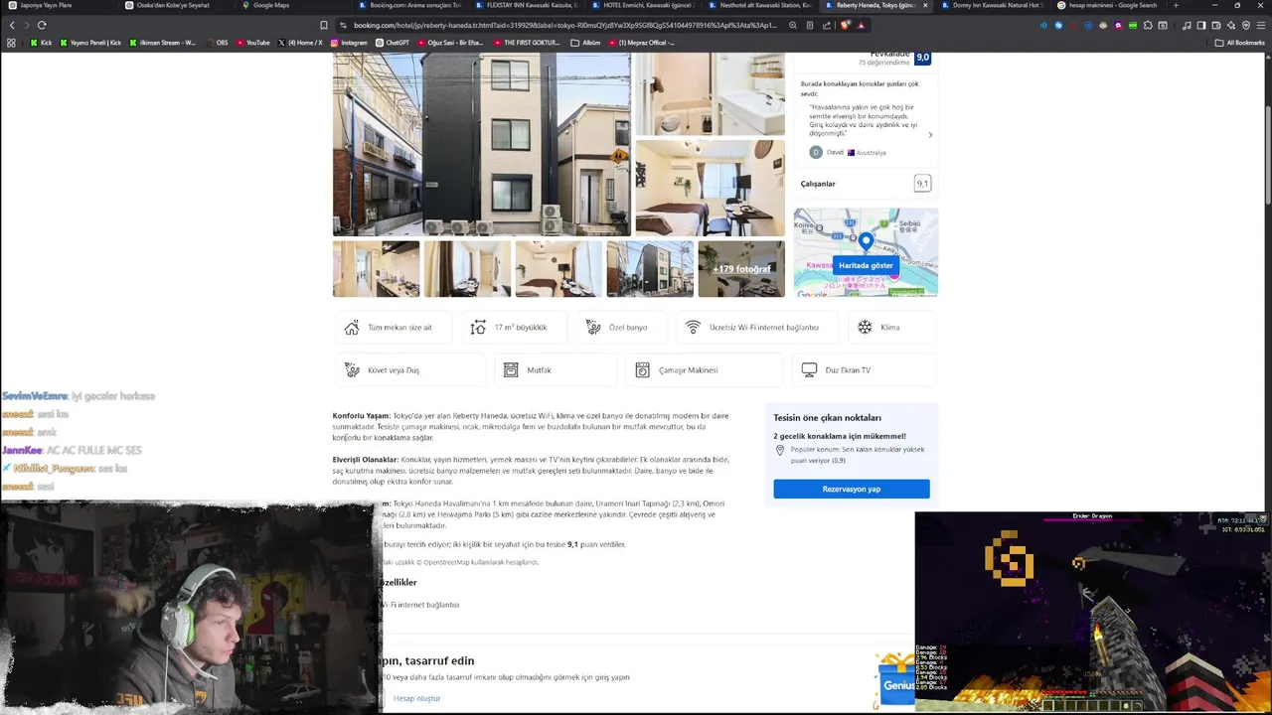Open the apps grid in bookmarks bar
Image resolution: width=1272 pixels, height=715 pixels.
tap(11, 43)
